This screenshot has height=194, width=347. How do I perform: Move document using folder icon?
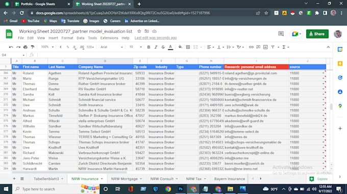point(146,31)
